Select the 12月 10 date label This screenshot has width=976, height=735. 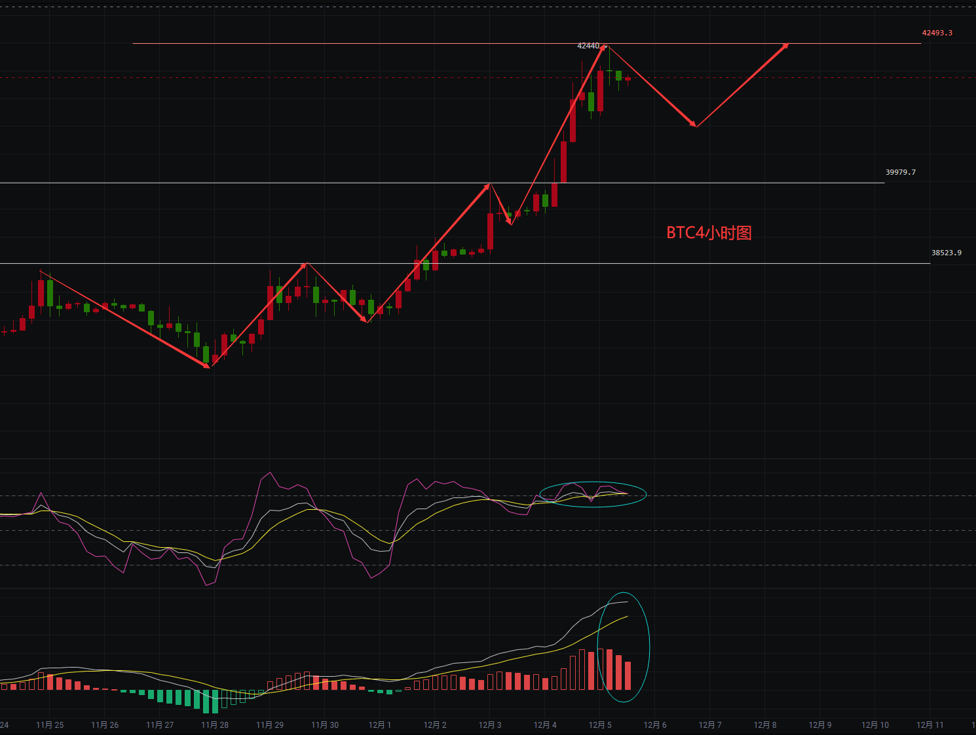[x=875, y=725]
